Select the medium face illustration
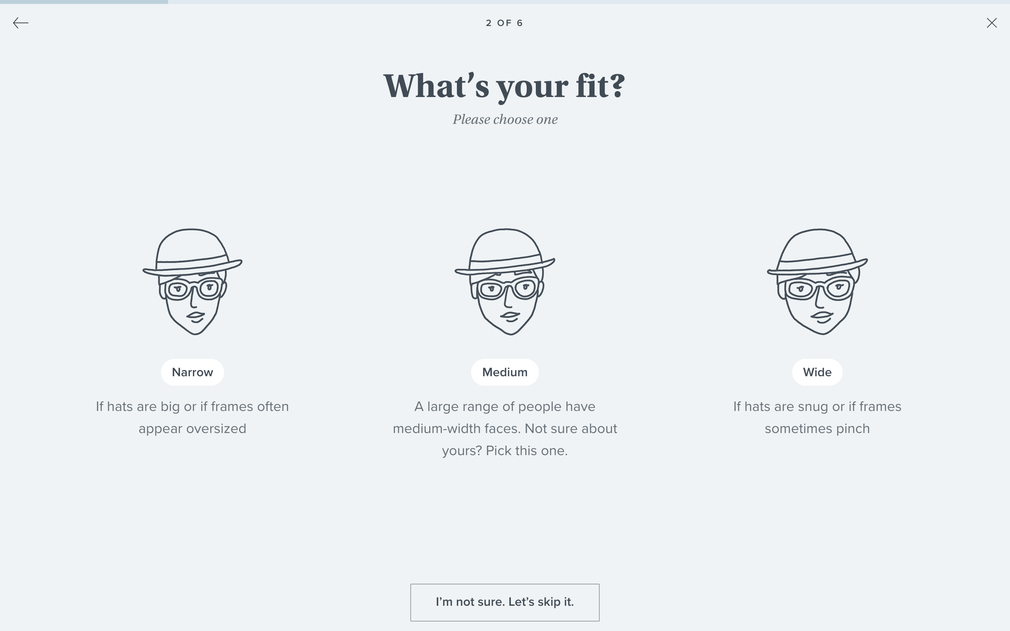Viewport: 1010px width, 631px height. point(505,282)
